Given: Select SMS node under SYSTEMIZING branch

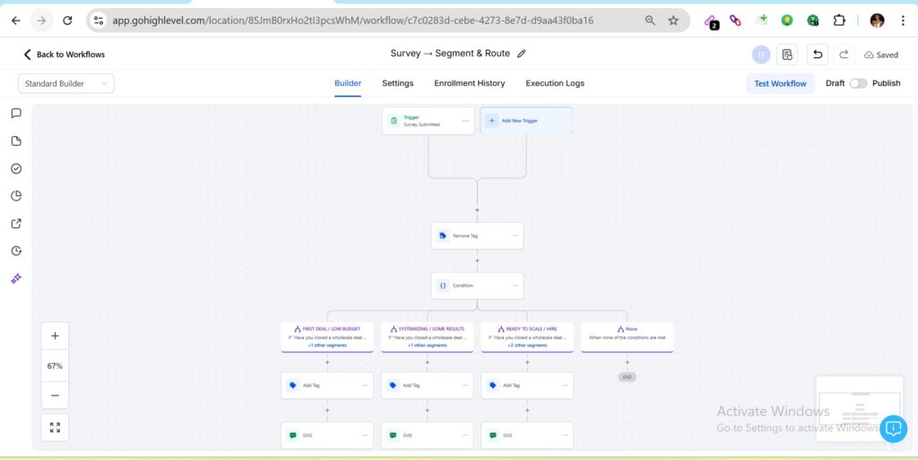Looking at the screenshot, I should coord(428,436).
